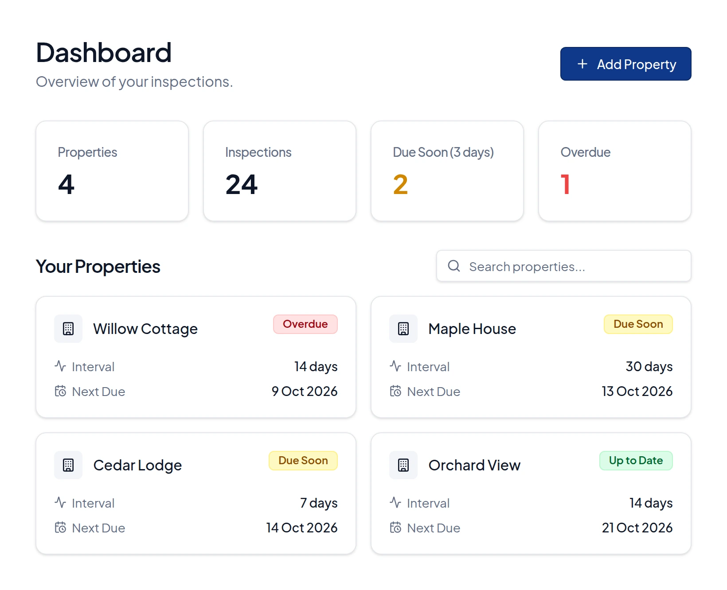
Task: Open the Willow Cottage building icon
Action: coord(68,329)
